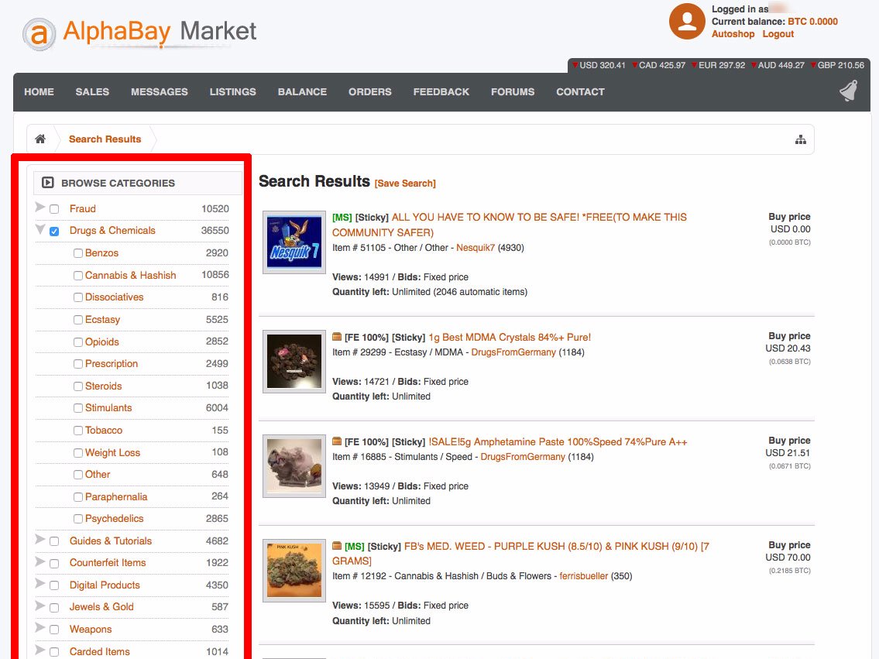Visit the FORUMS menu item
Screen dimensions: 879x659
[513, 92]
